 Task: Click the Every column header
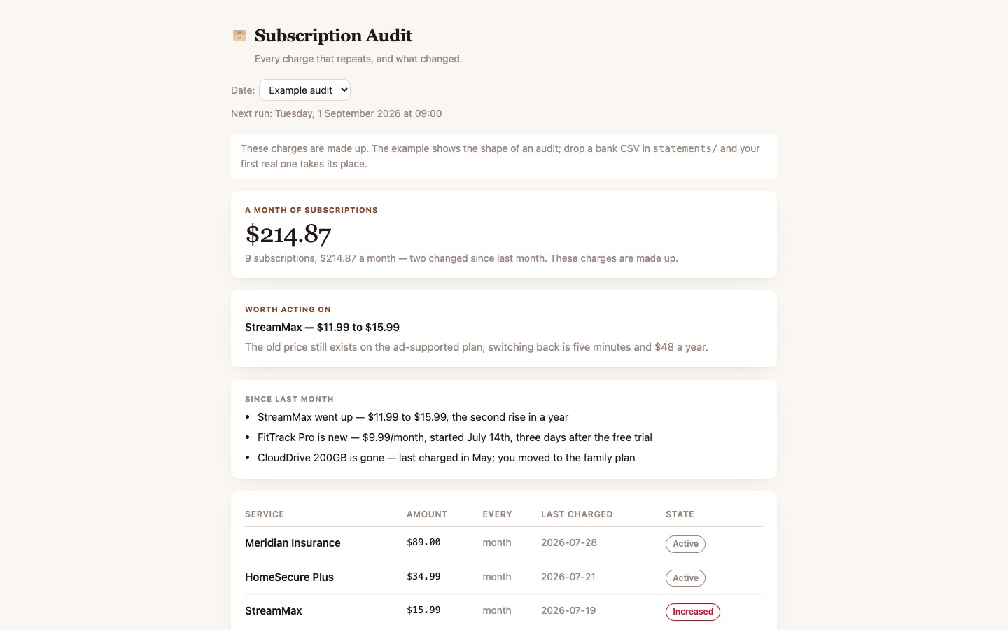click(x=497, y=514)
